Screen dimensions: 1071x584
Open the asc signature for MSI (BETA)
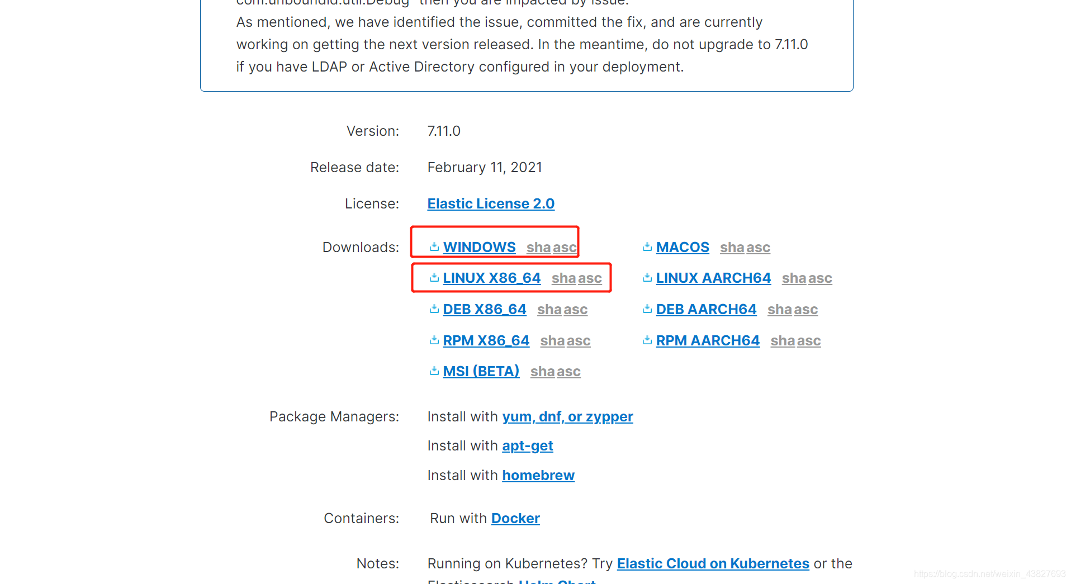pyautogui.click(x=568, y=371)
